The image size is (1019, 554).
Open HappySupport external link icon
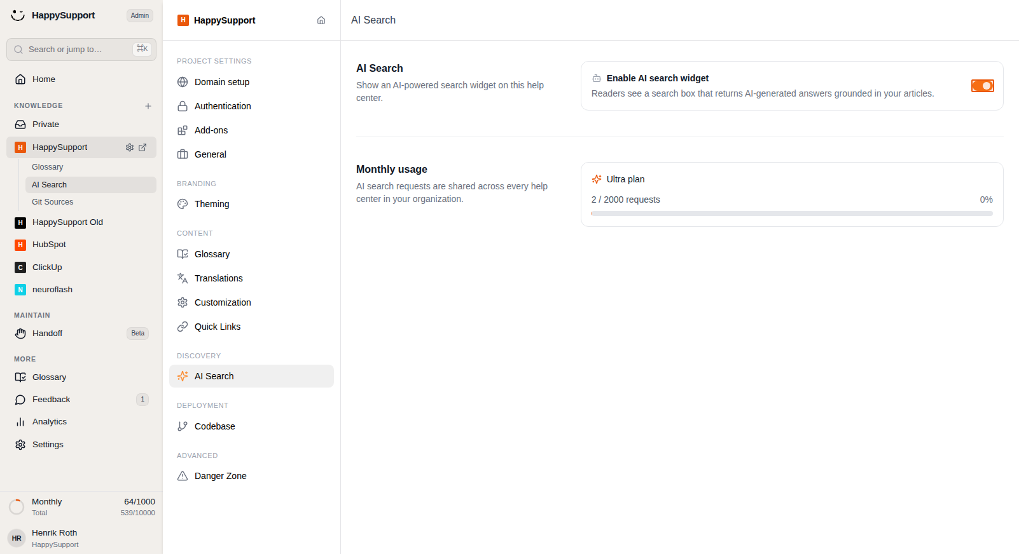(142, 147)
